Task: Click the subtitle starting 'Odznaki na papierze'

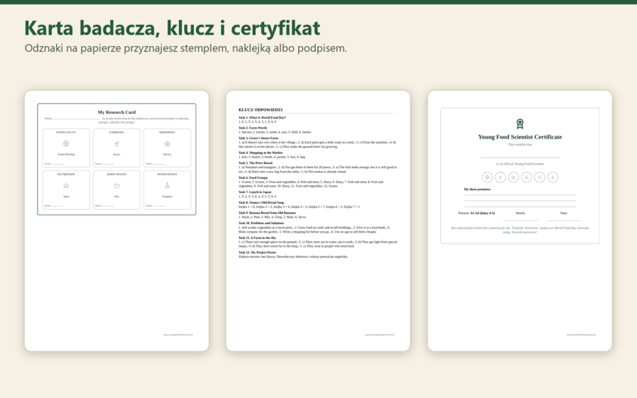Action: coord(185,48)
